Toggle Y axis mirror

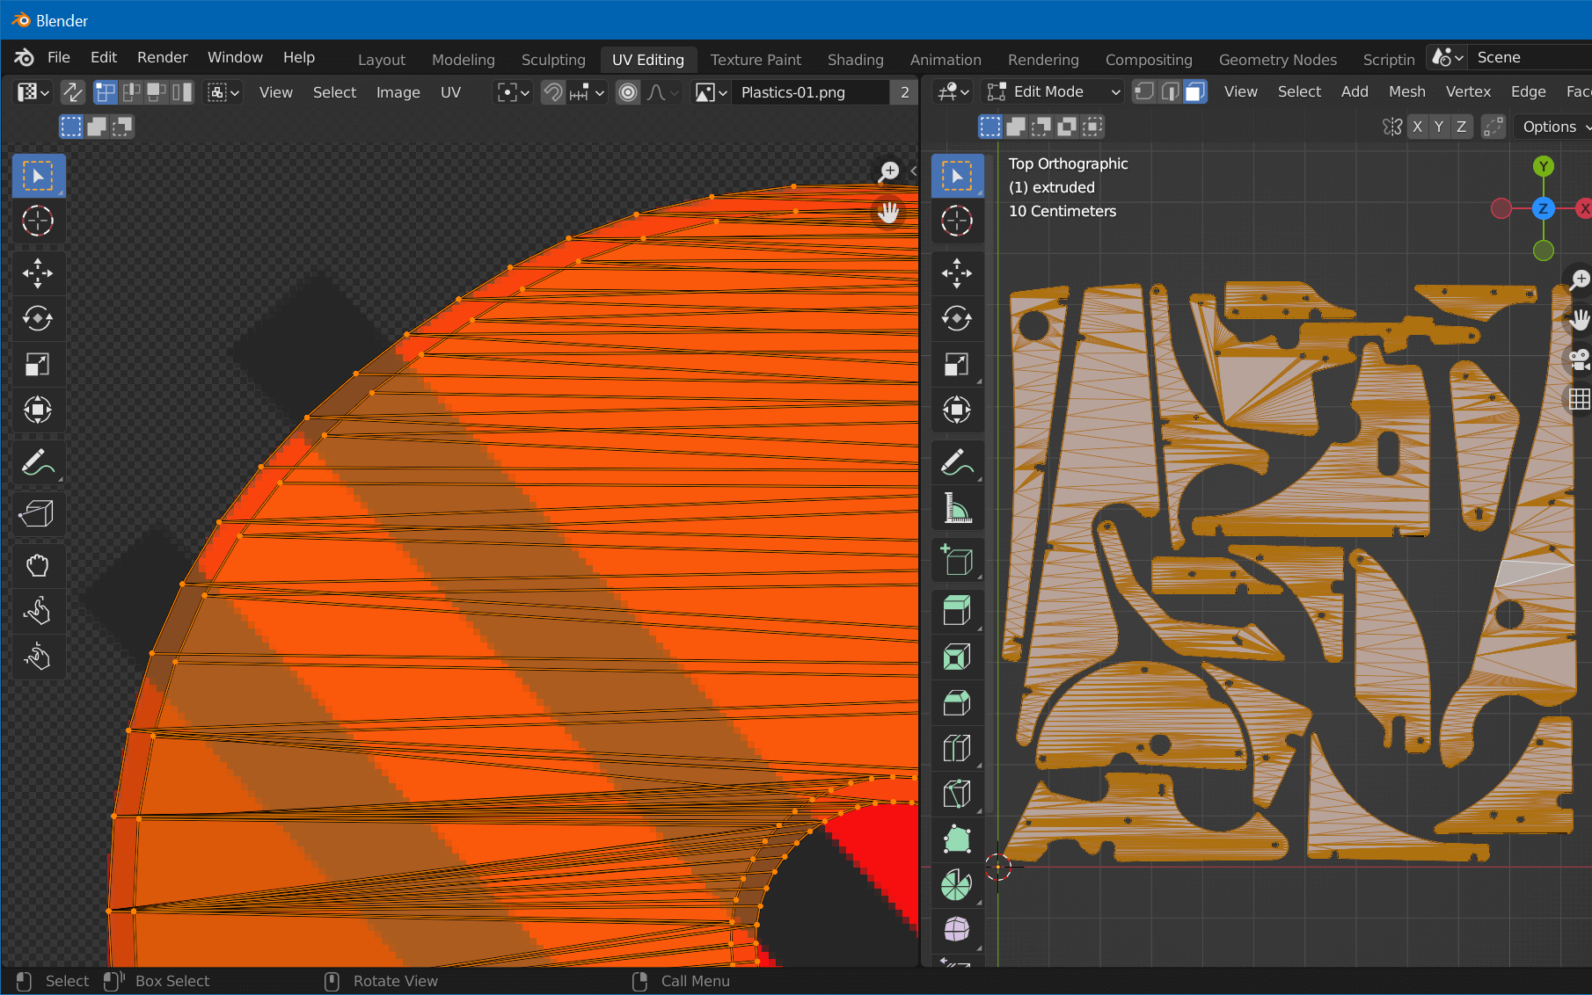tap(1439, 127)
